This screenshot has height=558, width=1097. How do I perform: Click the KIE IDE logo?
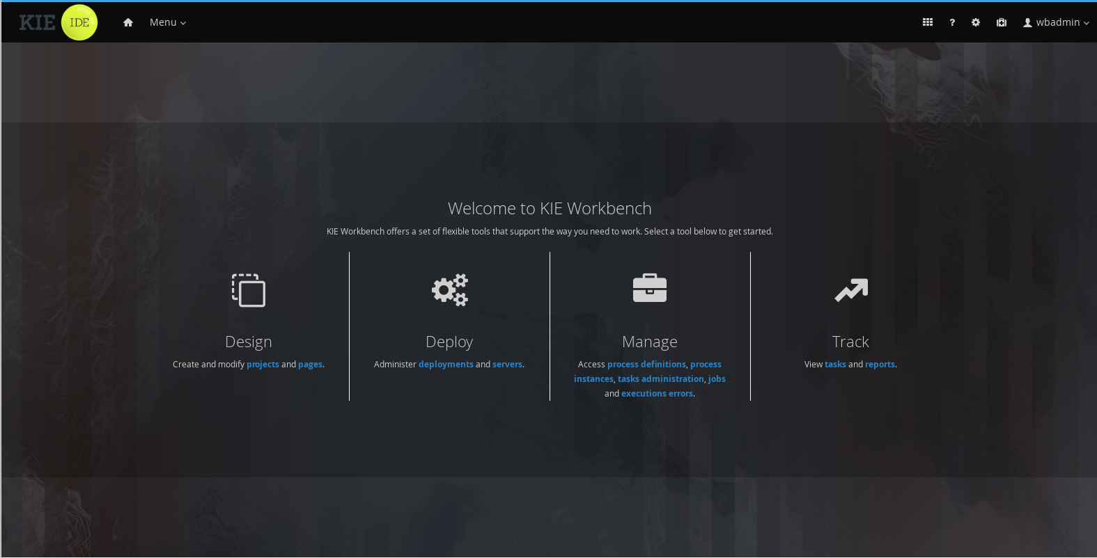click(x=59, y=22)
